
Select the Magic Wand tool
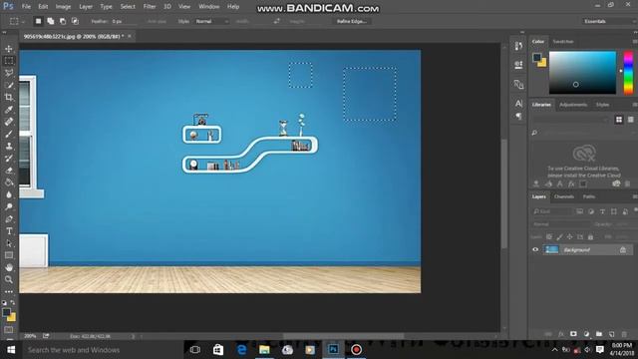point(9,85)
